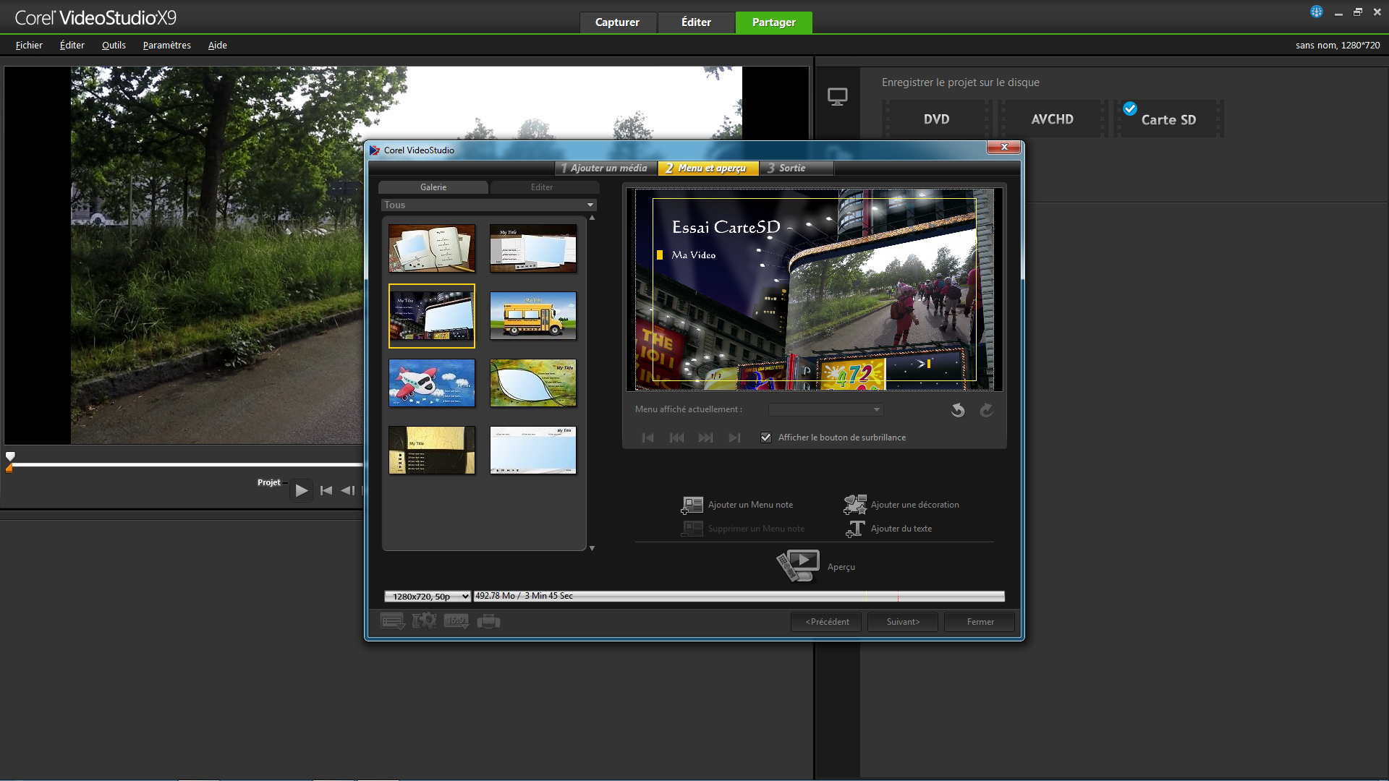Click the main preview scrubber bar

tap(187, 465)
